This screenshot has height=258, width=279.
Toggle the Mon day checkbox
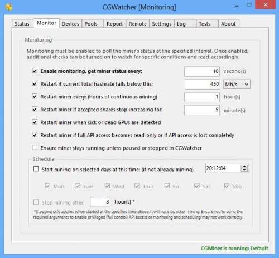(x=47, y=186)
